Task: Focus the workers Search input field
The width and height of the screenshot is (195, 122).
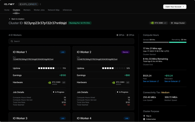Action: tap(71, 41)
